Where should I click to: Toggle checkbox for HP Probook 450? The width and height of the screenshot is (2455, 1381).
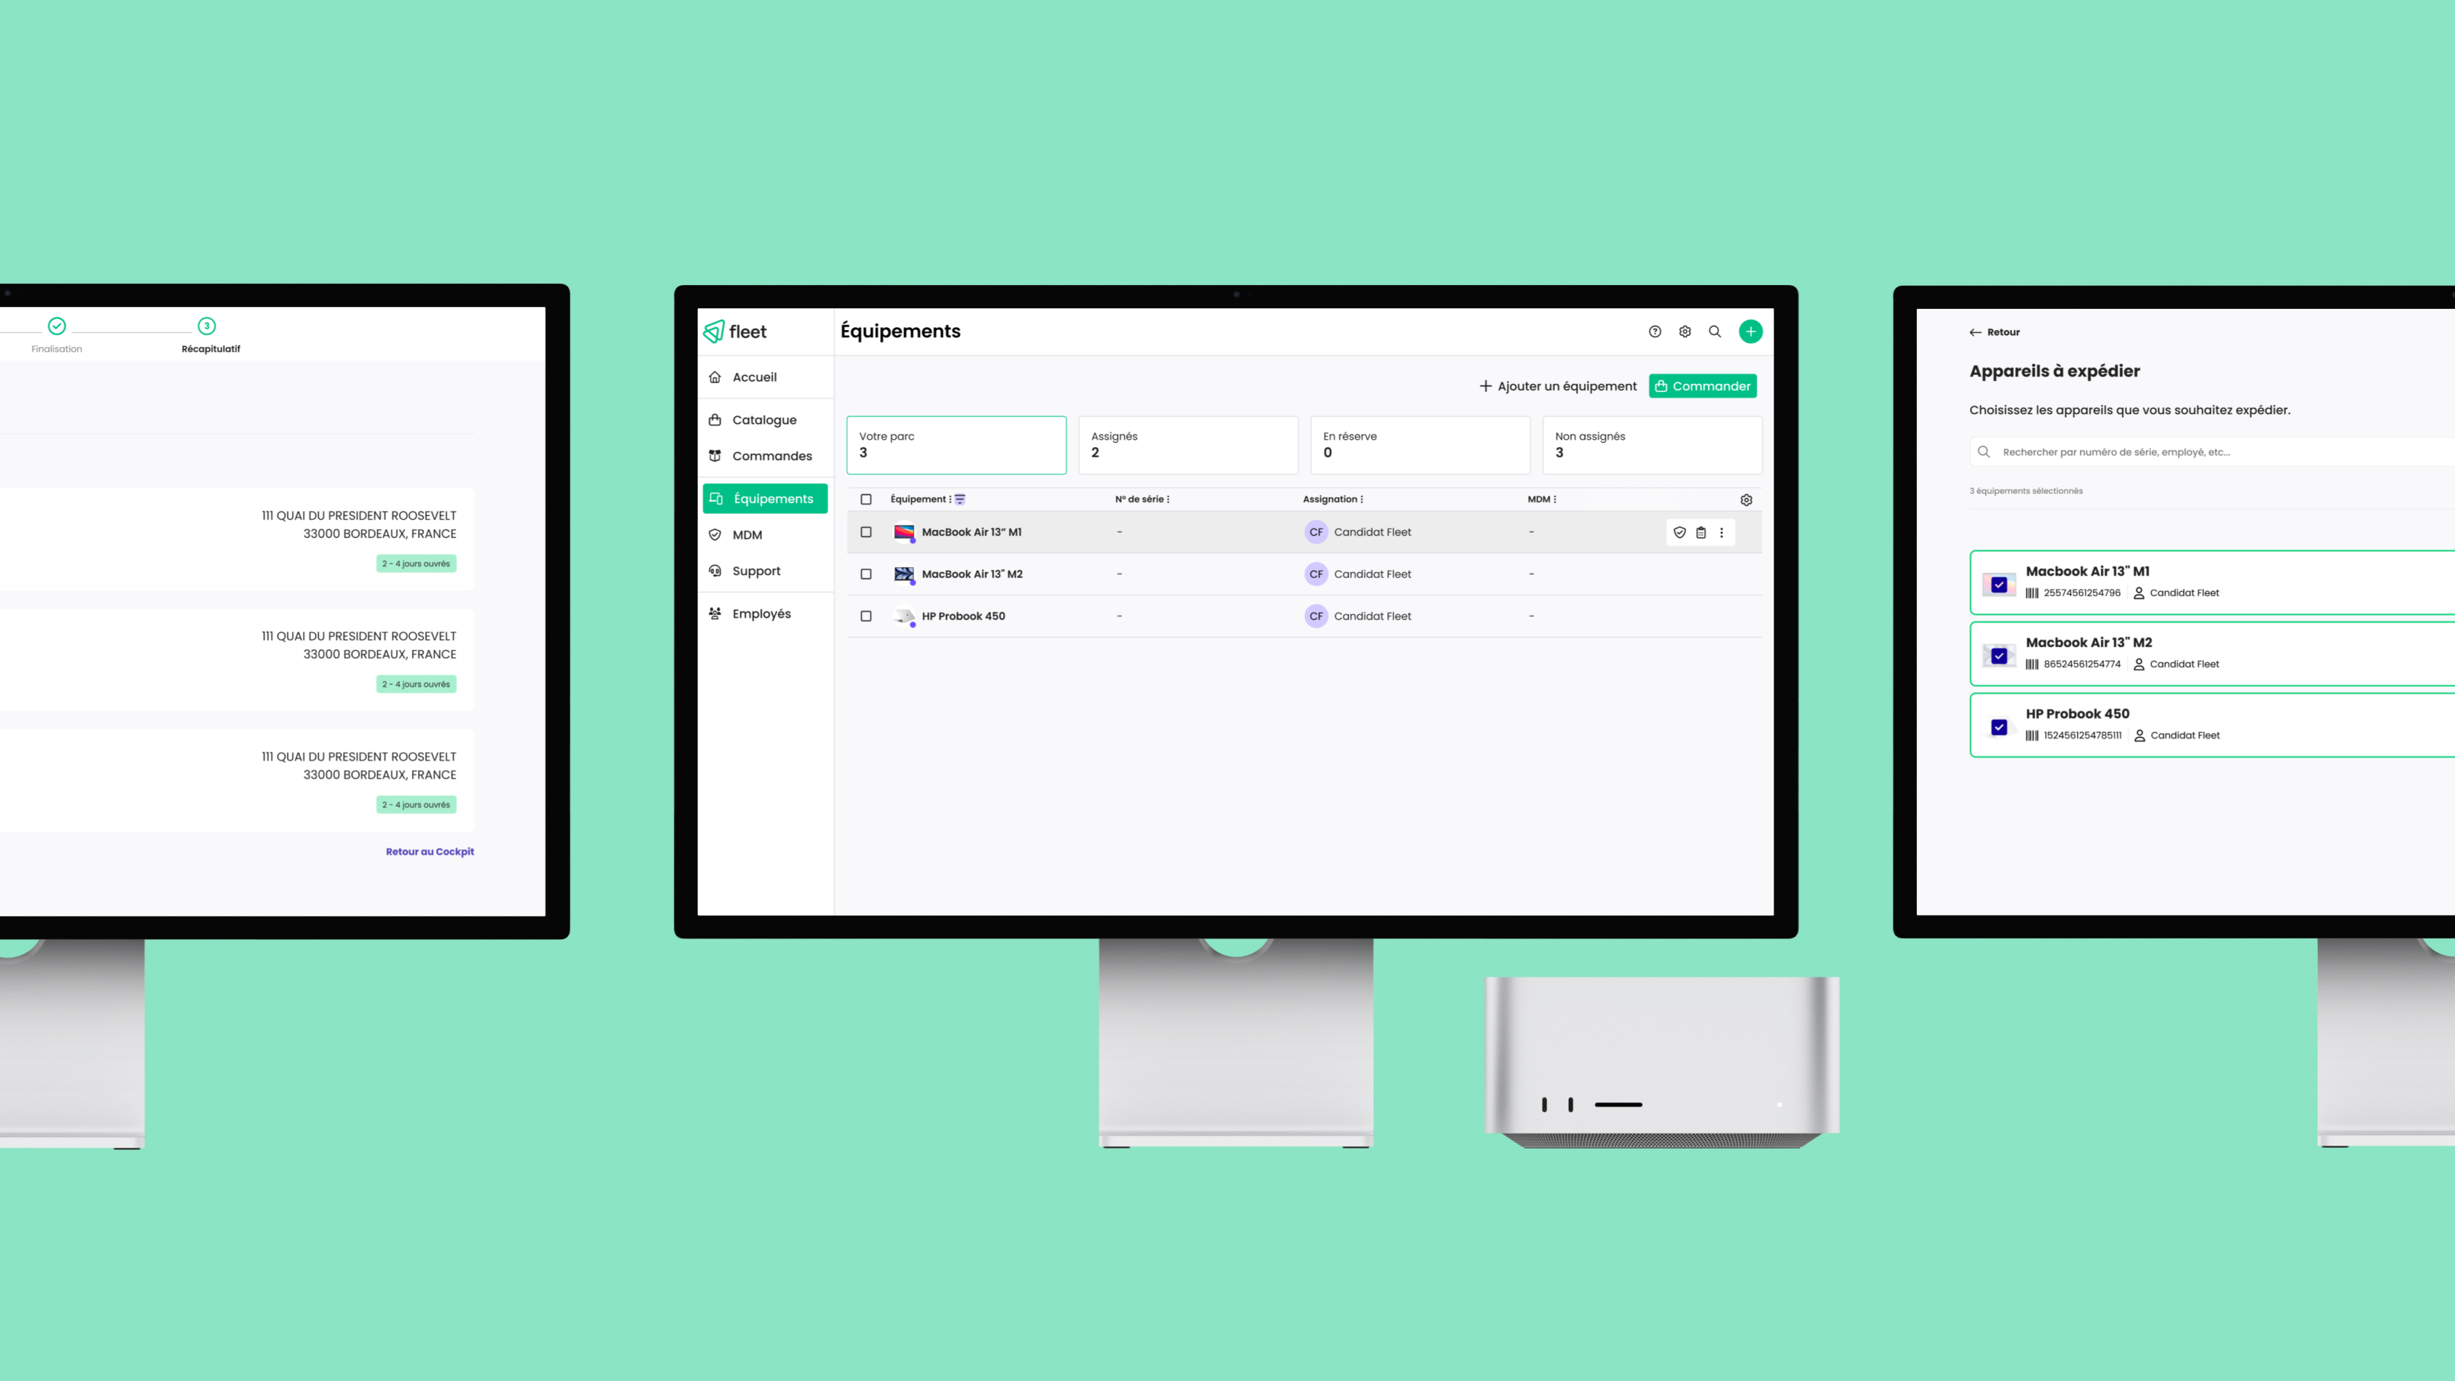(867, 615)
